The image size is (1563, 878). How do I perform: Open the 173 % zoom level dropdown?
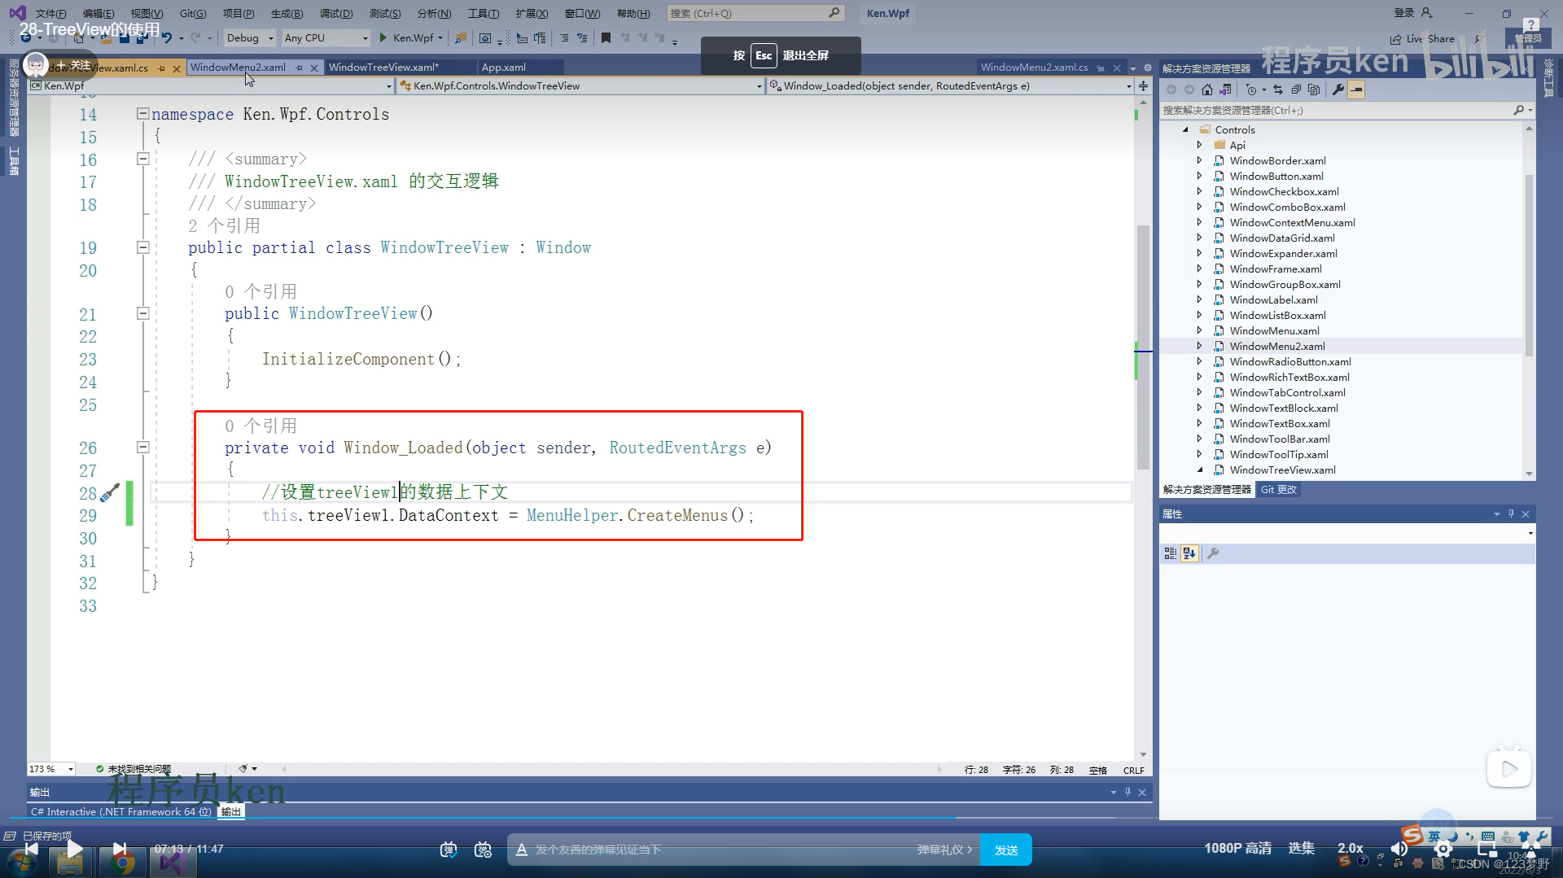click(x=51, y=769)
